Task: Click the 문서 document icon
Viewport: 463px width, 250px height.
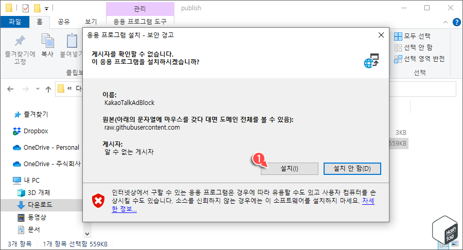Action: coord(21,229)
